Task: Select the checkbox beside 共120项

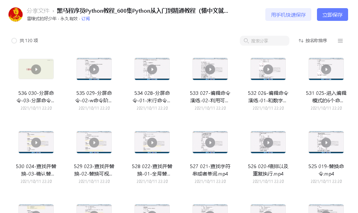Action: coord(14,41)
